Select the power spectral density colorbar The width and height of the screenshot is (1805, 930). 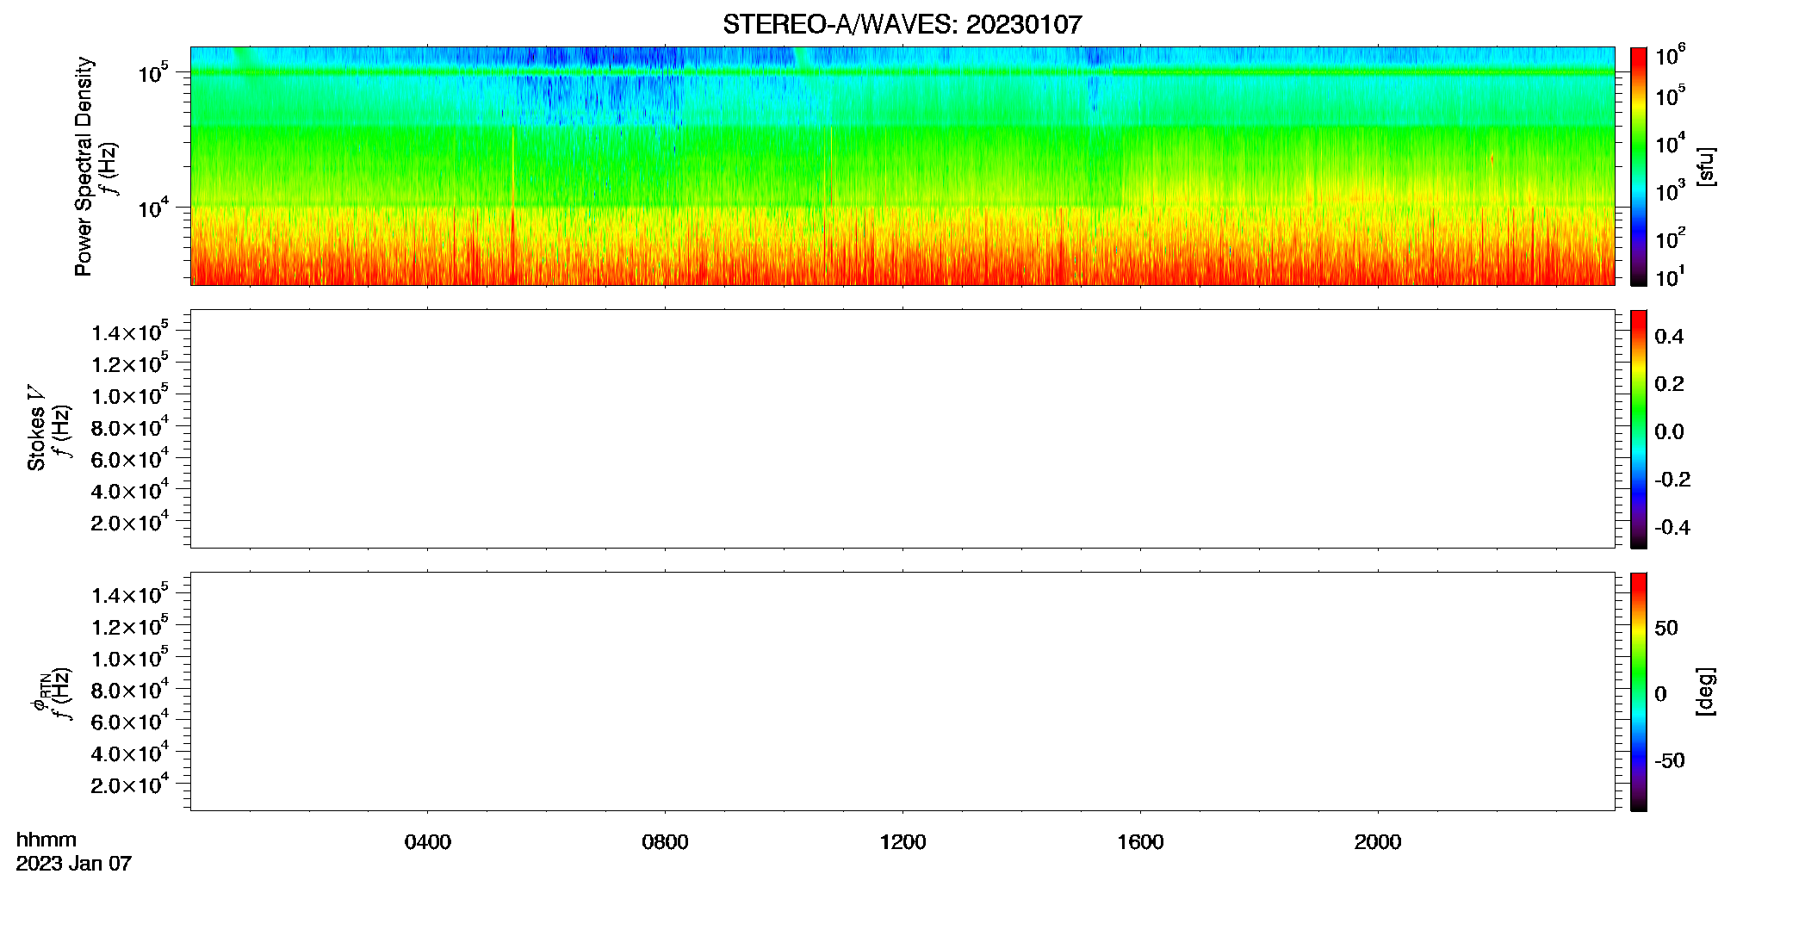(x=1639, y=166)
